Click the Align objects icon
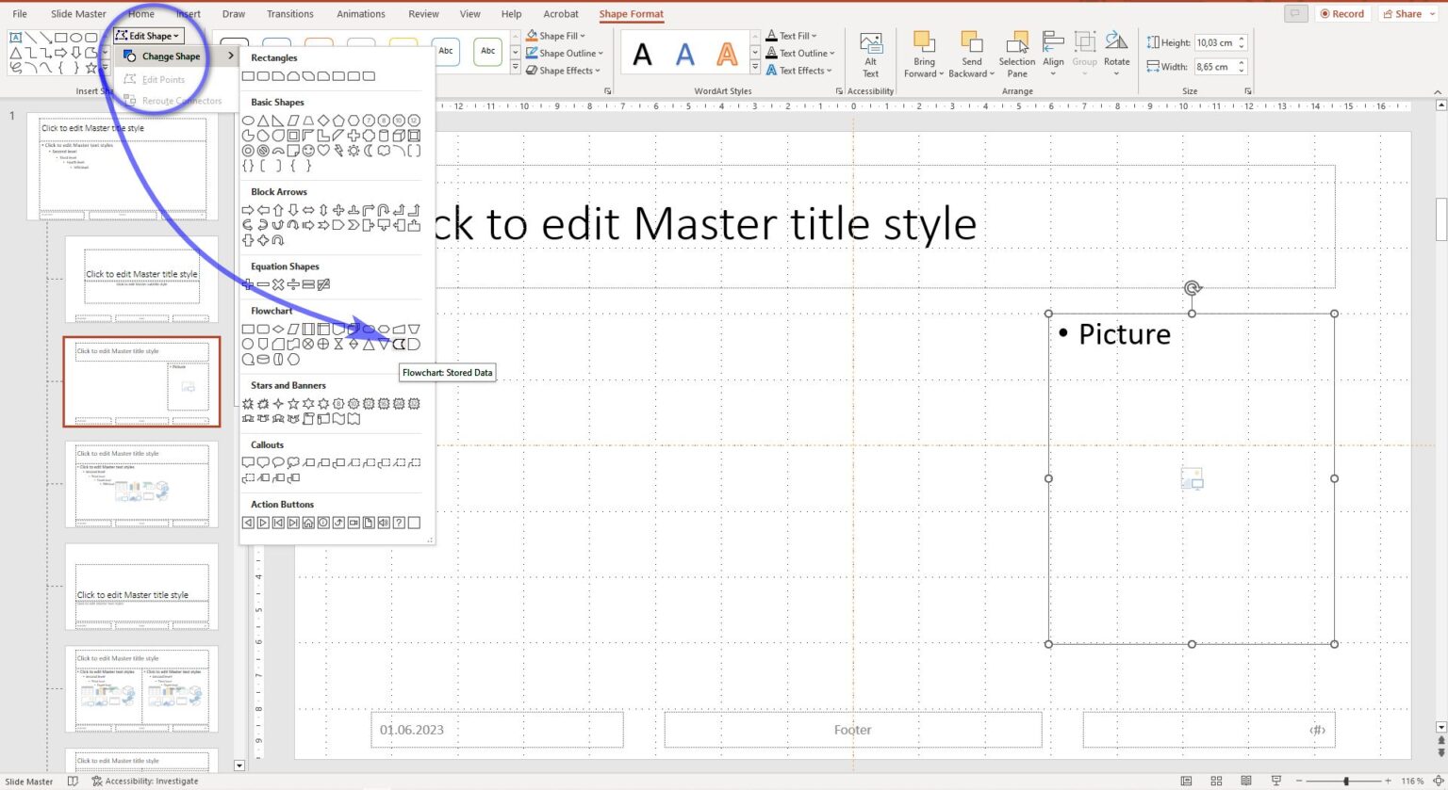Screen dimensions: 1448x790 tap(1053, 54)
